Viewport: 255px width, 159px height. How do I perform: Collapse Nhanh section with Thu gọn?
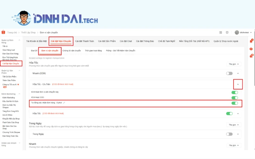[x=234, y=145]
